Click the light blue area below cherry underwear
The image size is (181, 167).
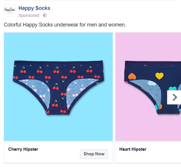click(x=58, y=128)
